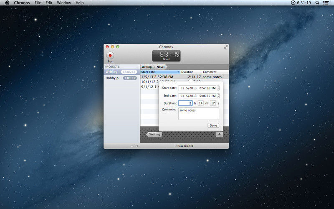
Task: Minimize the Chronos window with yellow button
Action: (112, 47)
